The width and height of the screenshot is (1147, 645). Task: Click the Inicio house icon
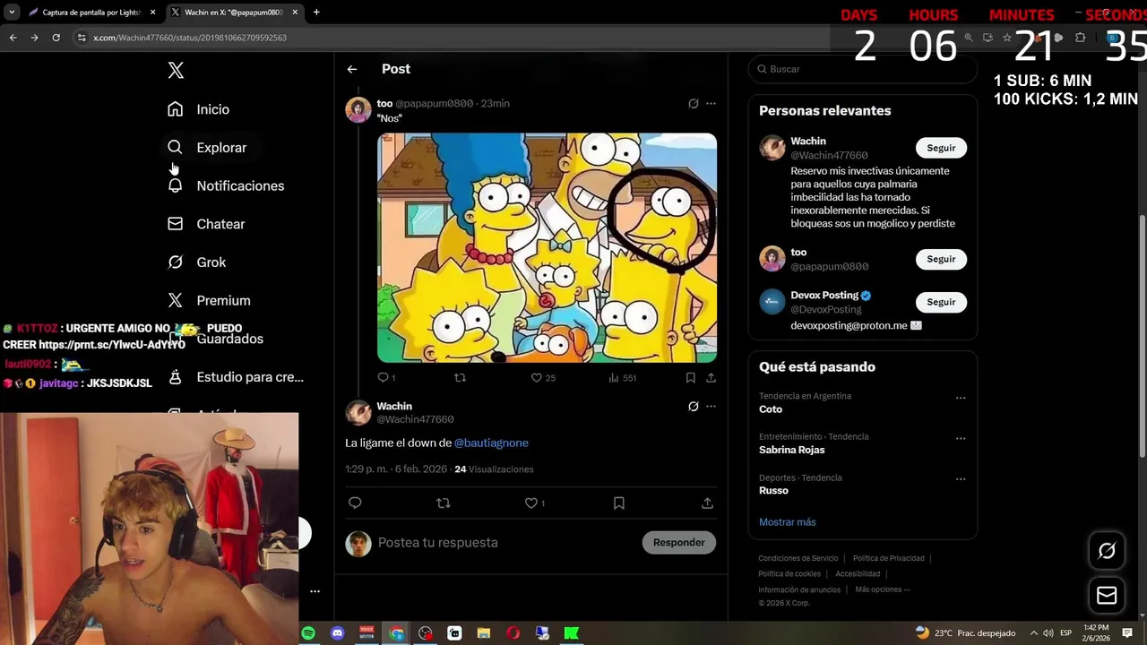(x=176, y=109)
